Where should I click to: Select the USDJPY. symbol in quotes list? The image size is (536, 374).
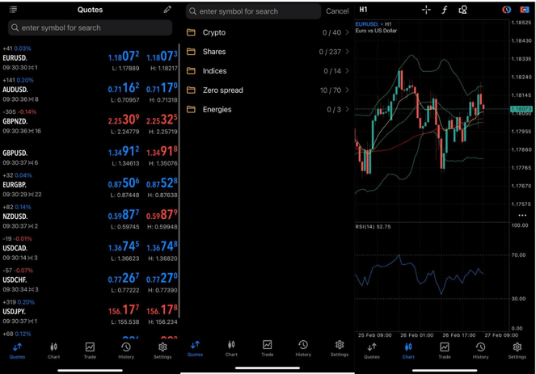click(x=15, y=312)
